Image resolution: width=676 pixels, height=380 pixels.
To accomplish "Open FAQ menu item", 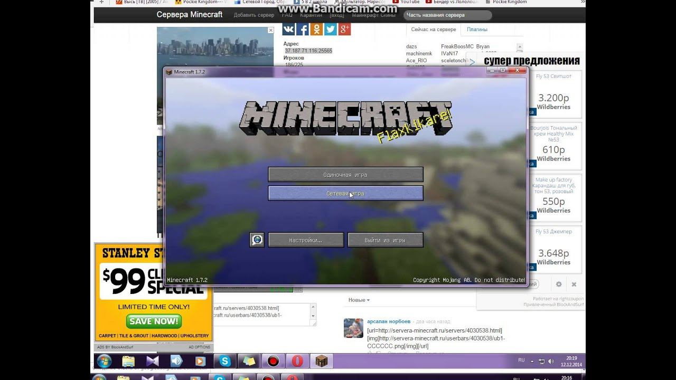I will pyautogui.click(x=287, y=15).
